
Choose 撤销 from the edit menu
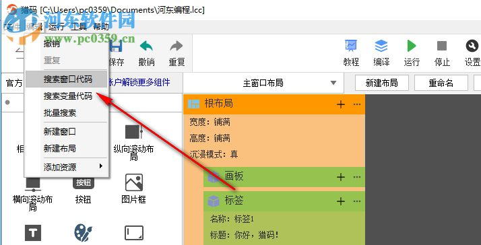pyautogui.click(x=67, y=44)
